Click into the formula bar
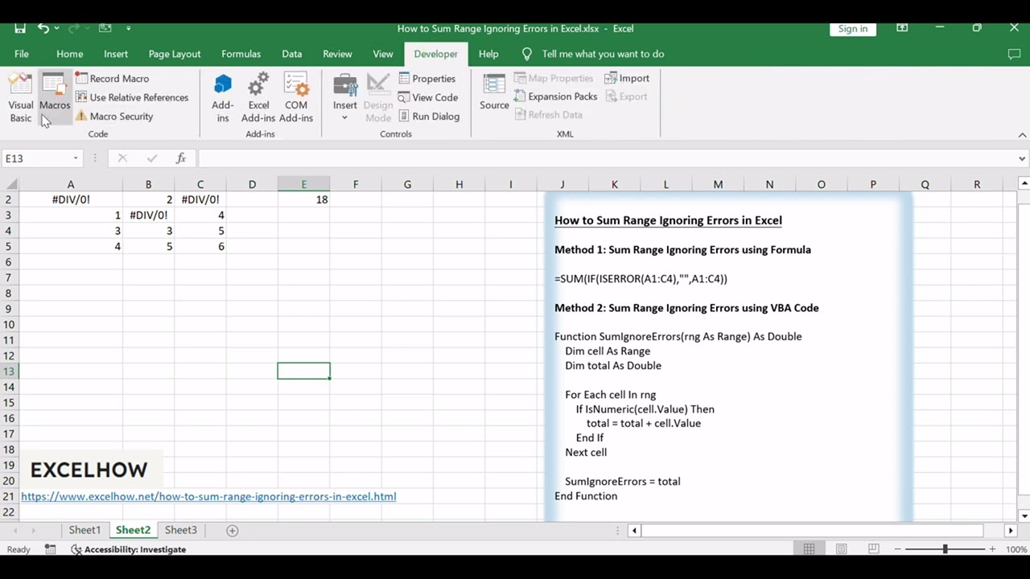 pos(606,158)
